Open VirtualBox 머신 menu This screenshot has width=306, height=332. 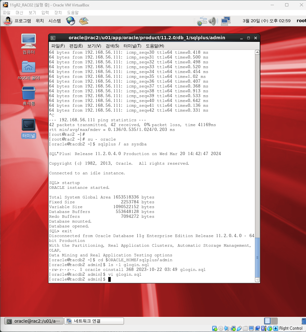click(x=20, y=13)
